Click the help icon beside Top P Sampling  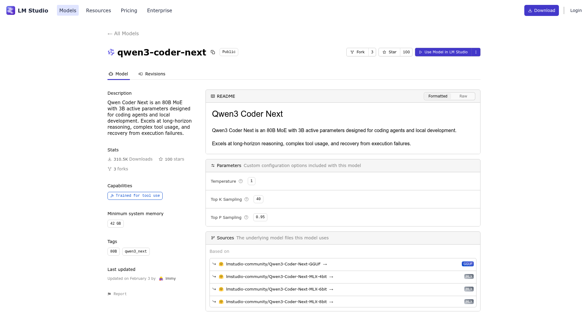246,217
